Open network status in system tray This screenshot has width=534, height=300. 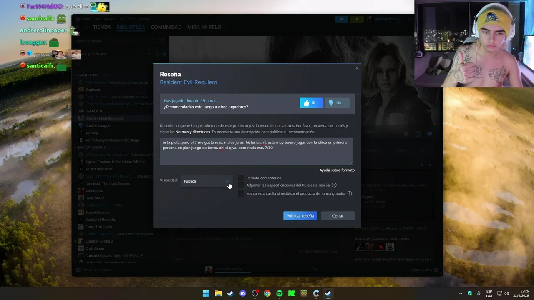coord(500,293)
